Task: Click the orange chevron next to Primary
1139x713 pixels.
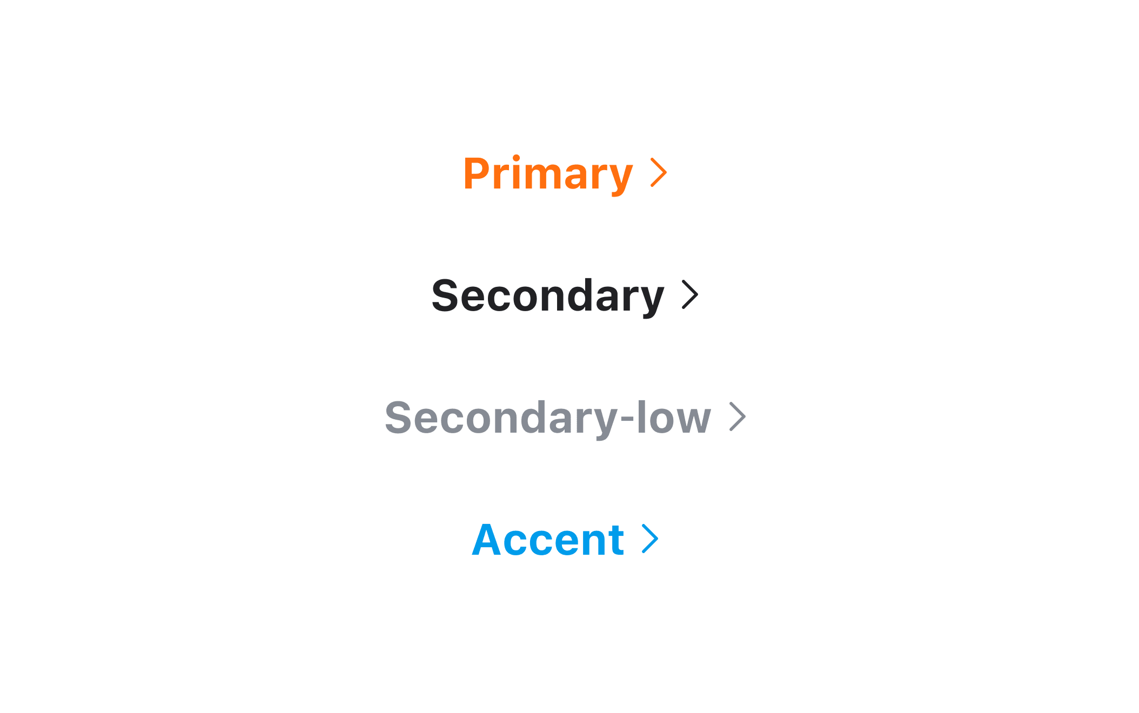Action: coord(659,173)
